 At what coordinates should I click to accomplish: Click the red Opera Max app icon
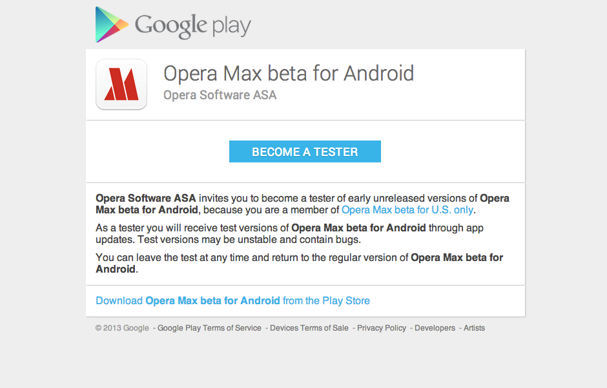coord(121,84)
